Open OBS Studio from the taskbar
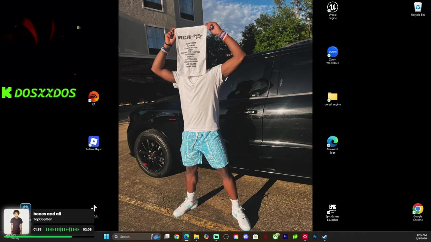The height and width of the screenshot is (242, 431). coord(226,237)
